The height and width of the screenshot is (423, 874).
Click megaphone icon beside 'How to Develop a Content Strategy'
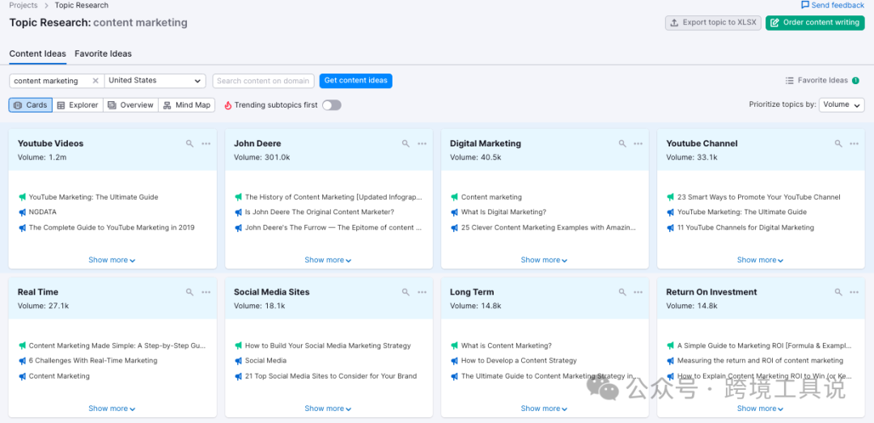tap(455, 361)
